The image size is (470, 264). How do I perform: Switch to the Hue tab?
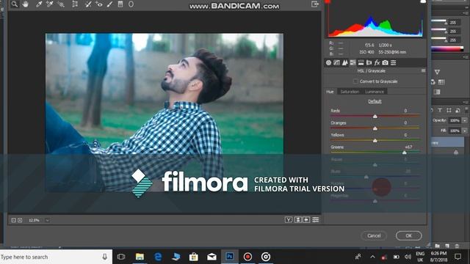pos(330,92)
